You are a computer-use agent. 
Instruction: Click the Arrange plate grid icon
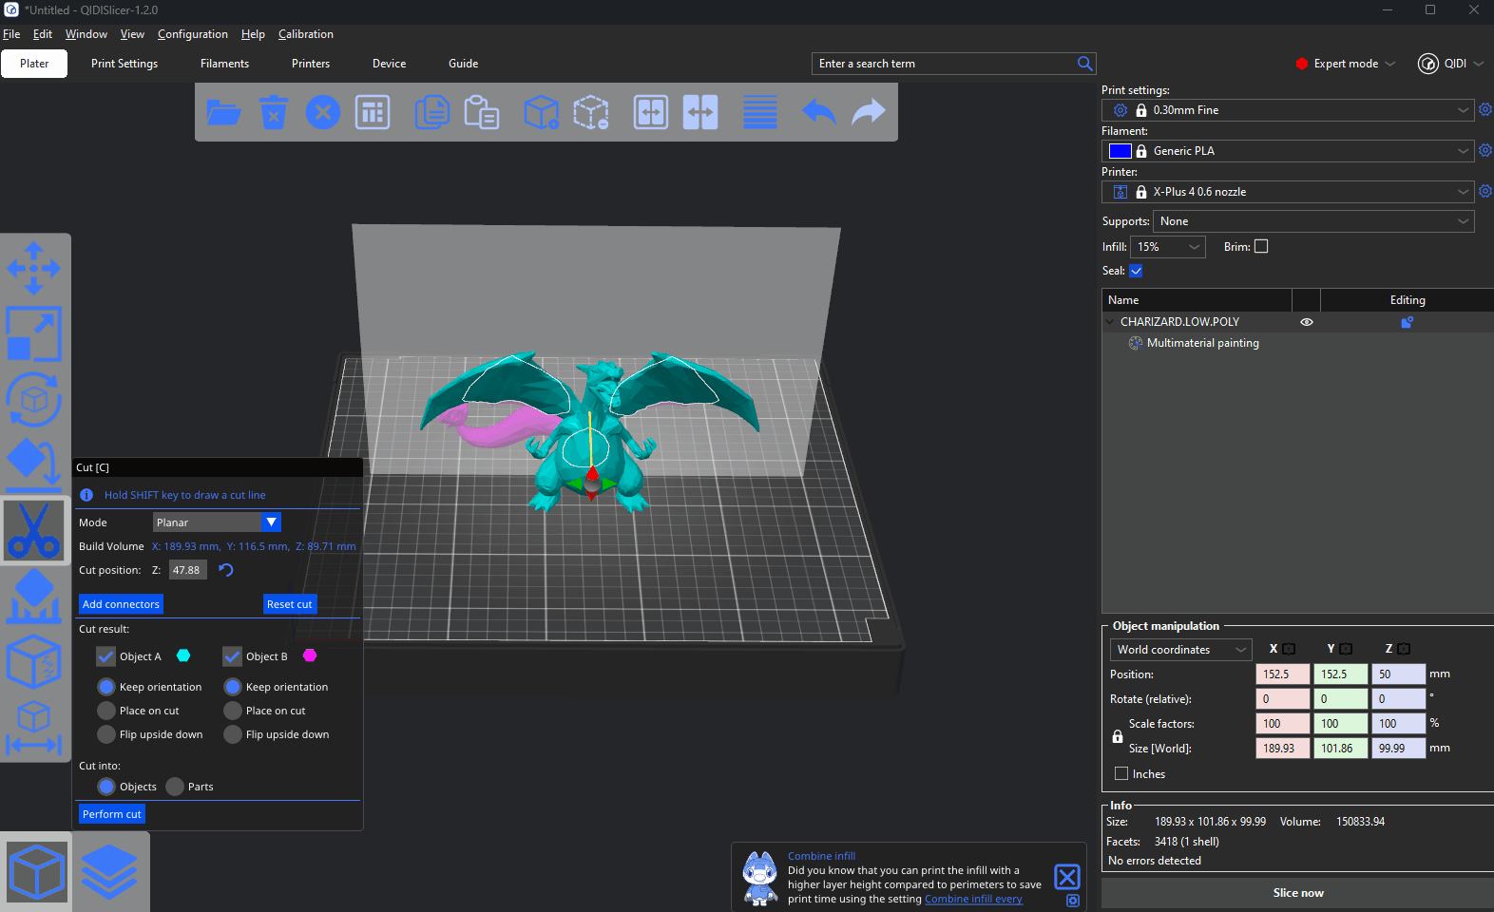coord(373,112)
